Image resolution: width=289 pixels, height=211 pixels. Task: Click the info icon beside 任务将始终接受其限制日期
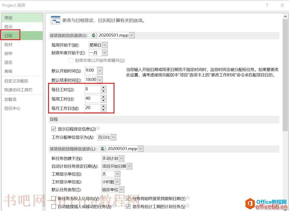(x=188, y=198)
